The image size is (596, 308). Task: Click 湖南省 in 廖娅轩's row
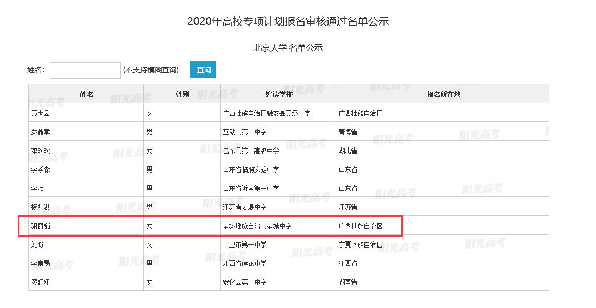point(348,282)
